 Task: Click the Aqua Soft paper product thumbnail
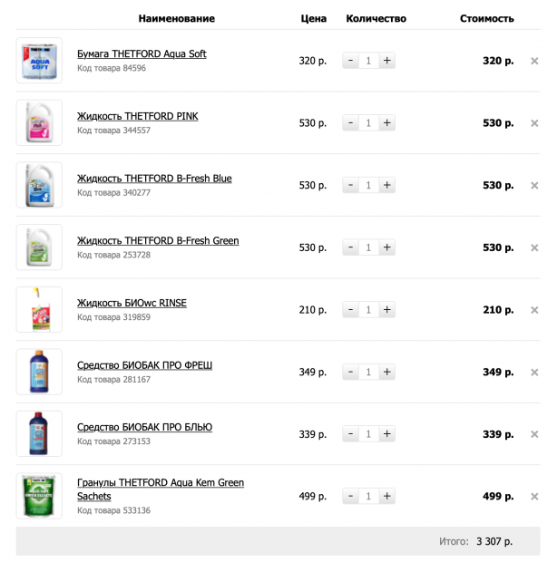[39, 61]
